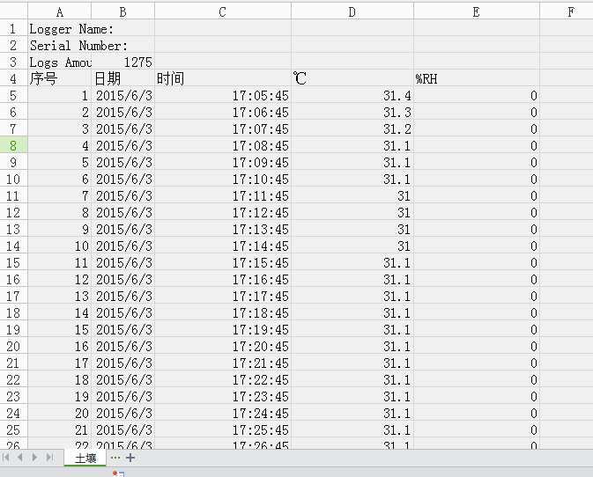This screenshot has width=593, height=477.
Task: Click the Serial Number: cell
Action: coord(59,46)
